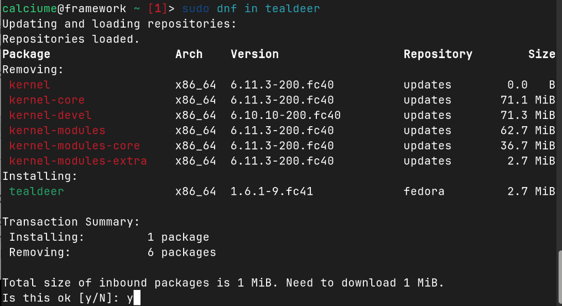This screenshot has width=562, height=306.
Task: Click the 1.6.1-9.fc41 tealdeer version
Action: (x=272, y=191)
